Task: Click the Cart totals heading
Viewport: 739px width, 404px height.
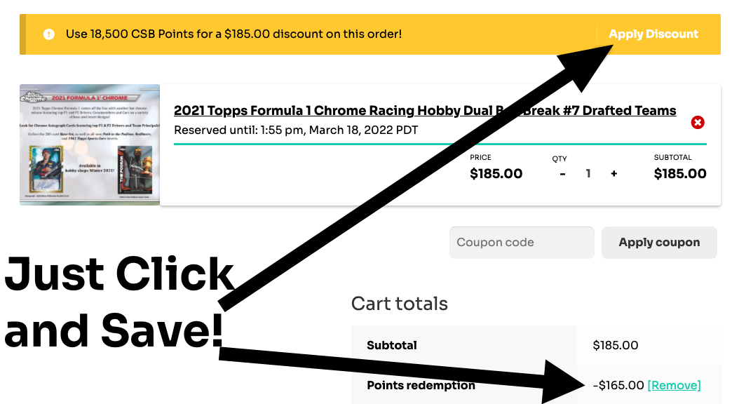Action: 399,304
